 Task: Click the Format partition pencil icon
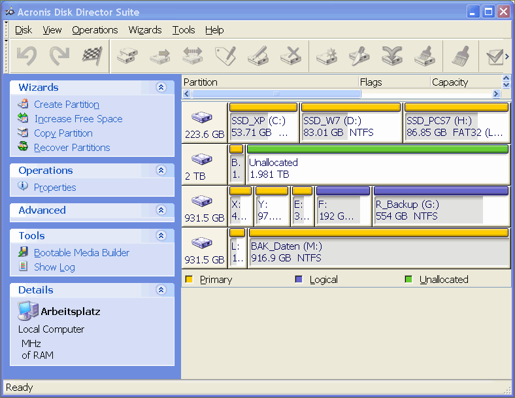point(258,56)
